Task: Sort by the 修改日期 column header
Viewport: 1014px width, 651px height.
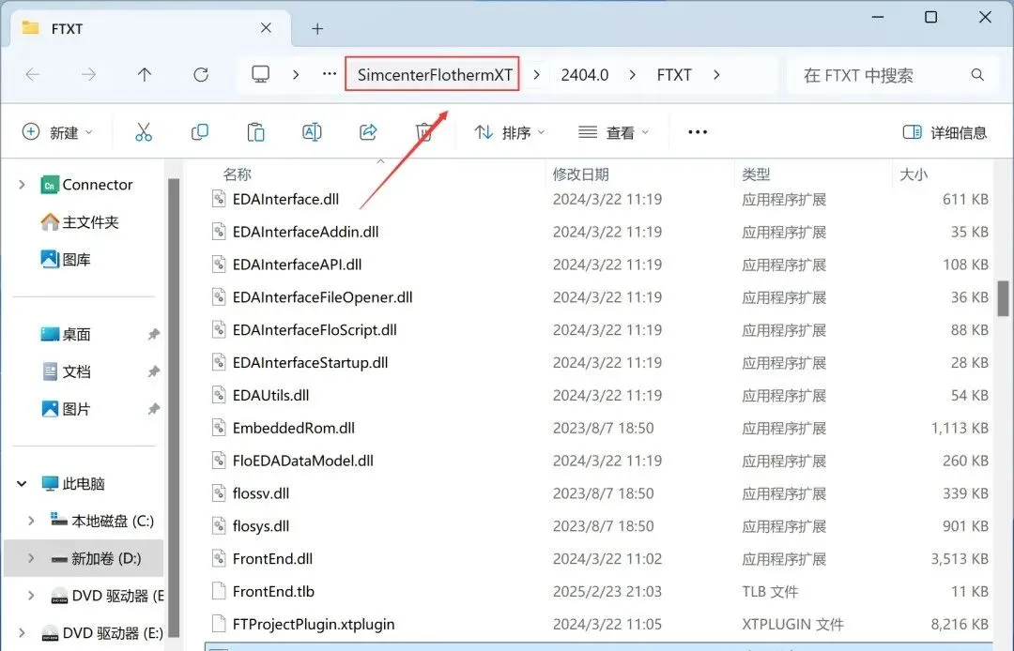Action: 581,174
